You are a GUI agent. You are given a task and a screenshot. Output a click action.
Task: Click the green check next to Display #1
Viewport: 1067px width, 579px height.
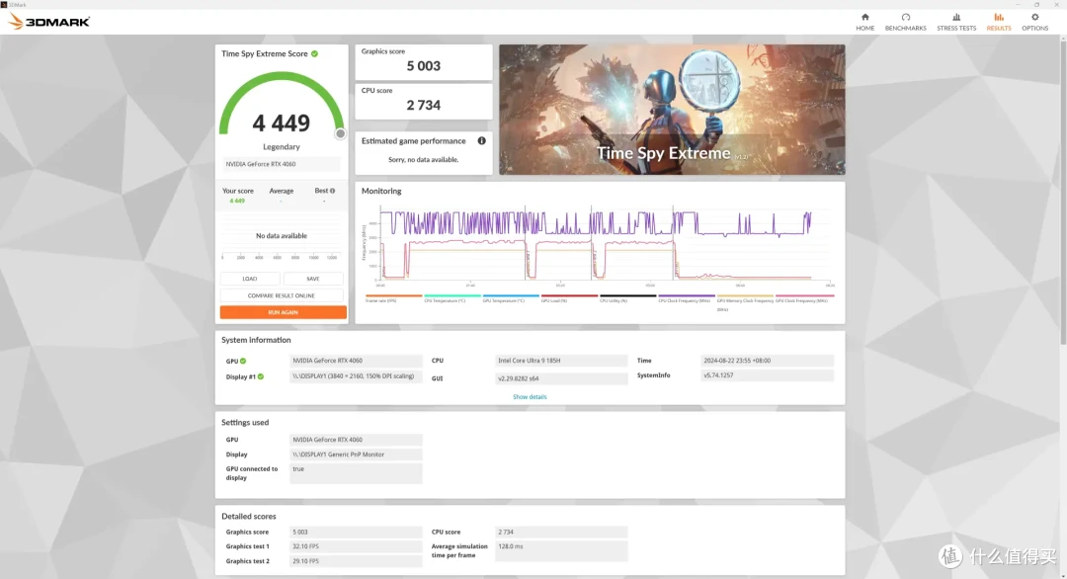tap(261, 376)
